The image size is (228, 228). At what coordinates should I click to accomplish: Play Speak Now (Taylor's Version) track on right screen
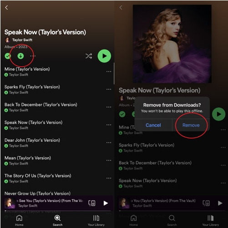pos(148,180)
